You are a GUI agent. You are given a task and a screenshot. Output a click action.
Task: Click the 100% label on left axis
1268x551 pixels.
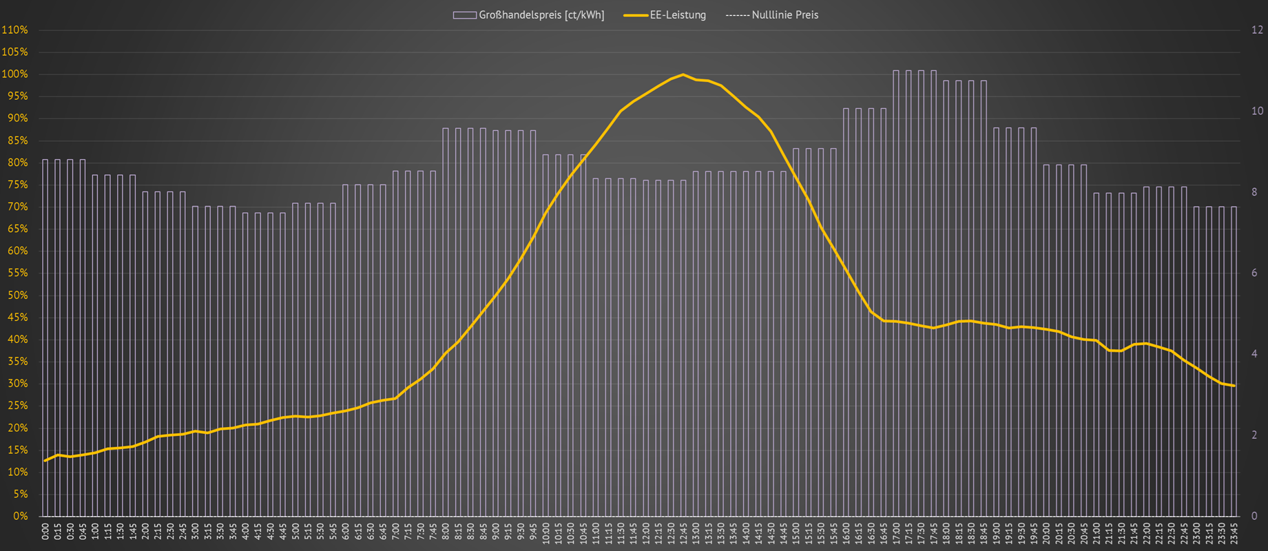click(15, 74)
